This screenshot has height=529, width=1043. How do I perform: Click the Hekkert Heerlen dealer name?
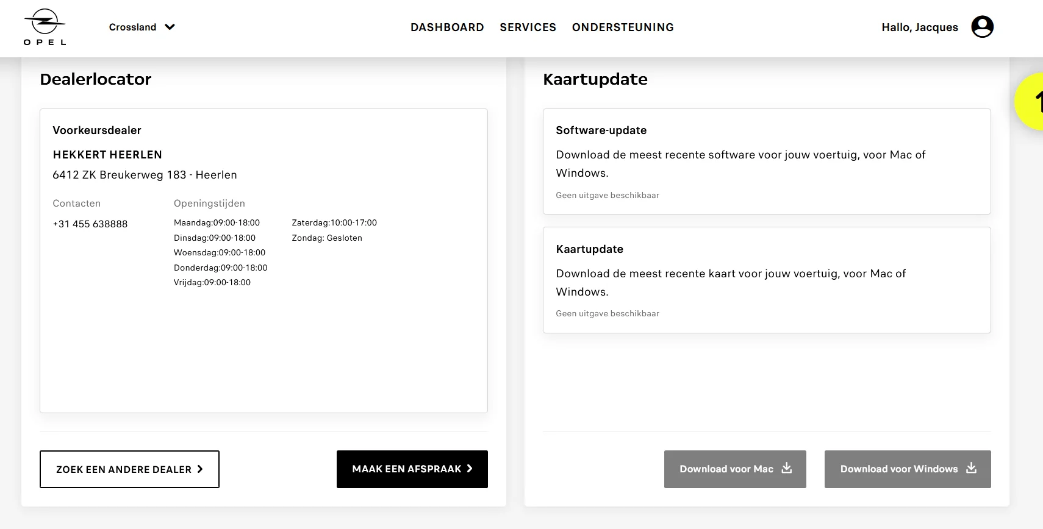click(107, 155)
